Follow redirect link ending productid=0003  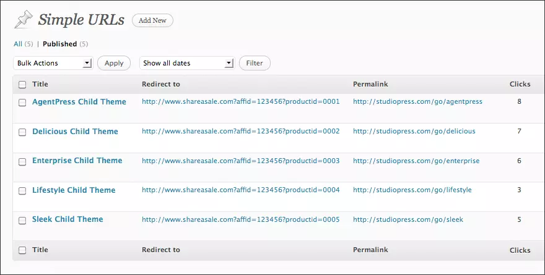pos(240,161)
